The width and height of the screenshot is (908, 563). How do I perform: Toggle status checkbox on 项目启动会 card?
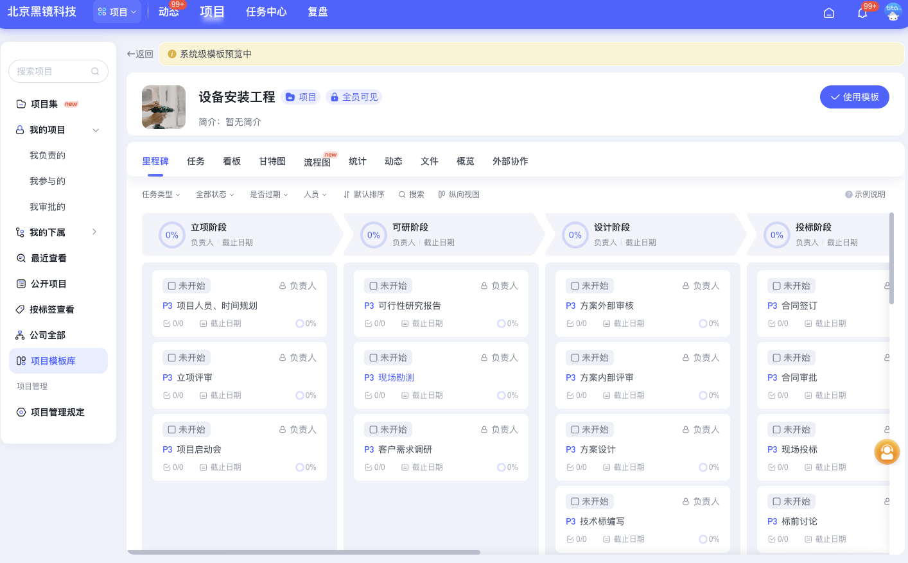pos(171,429)
